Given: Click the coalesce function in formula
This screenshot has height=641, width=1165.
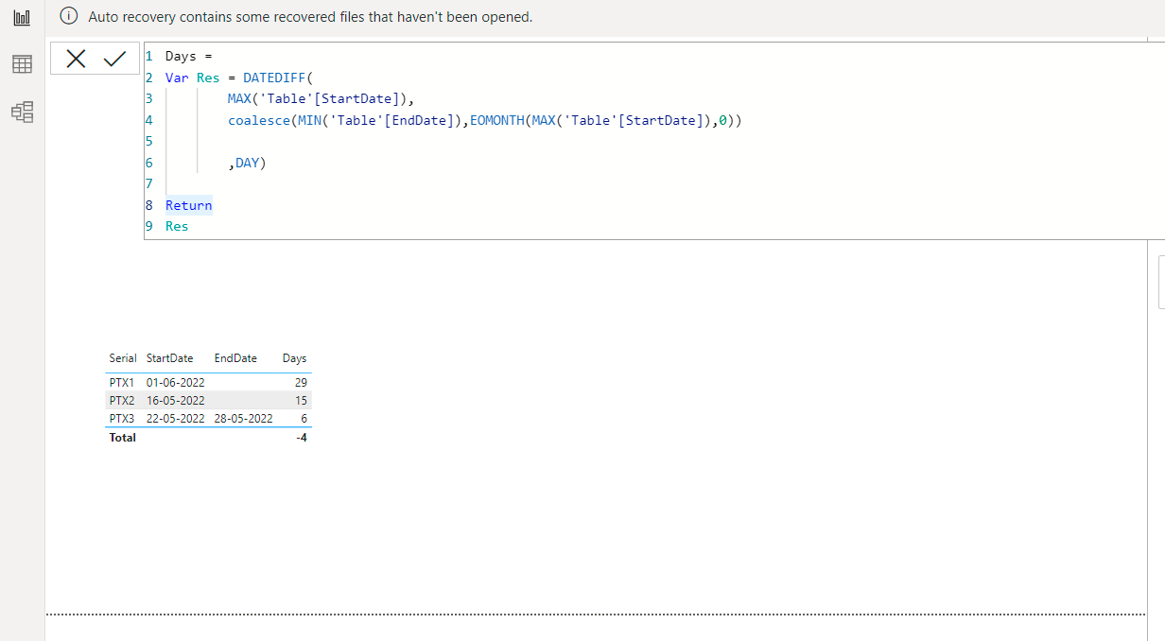Looking at the screenshot, I should [x=259, y=120].
